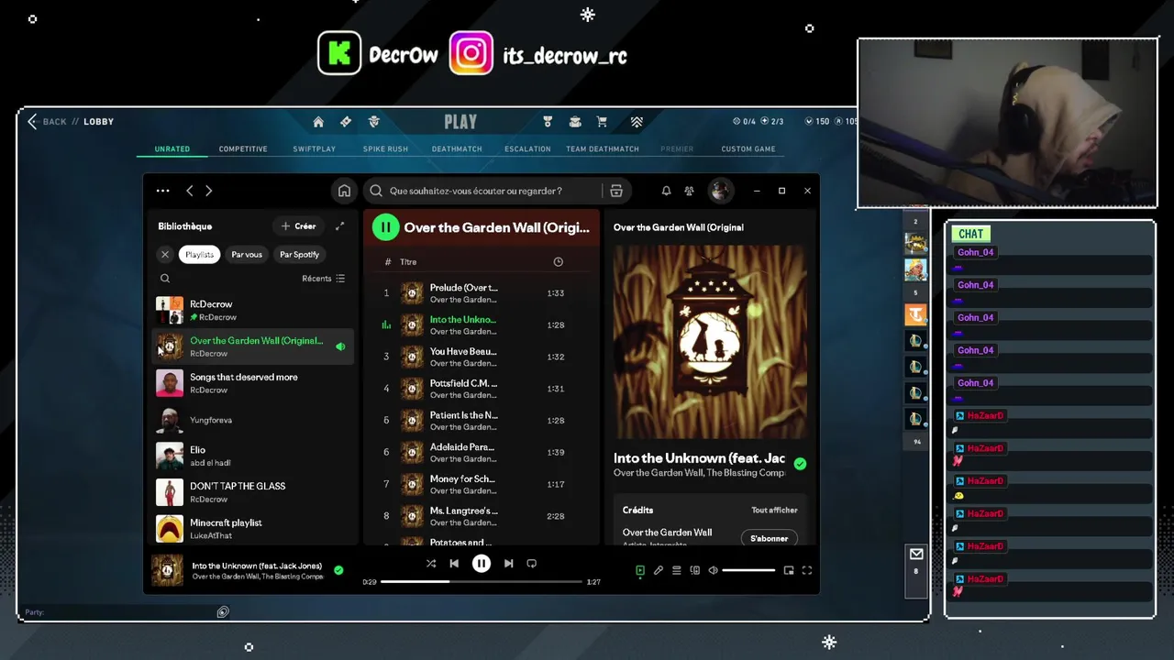Screen dimensions: 1174x660
Task: Click the Spotify search input field
Action: (493, 191)
